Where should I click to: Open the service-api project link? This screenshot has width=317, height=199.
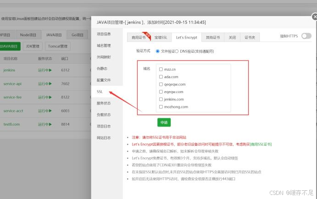[12, 83]
